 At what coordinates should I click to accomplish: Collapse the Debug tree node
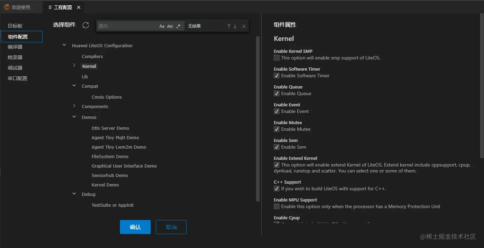74,194
